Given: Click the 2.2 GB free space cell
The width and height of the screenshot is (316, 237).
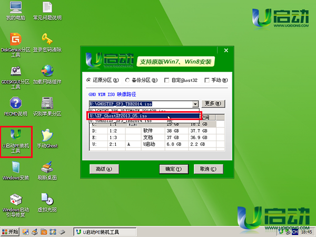Looking at the screenshot, I should pyautogui.click(x=197, y=144).
